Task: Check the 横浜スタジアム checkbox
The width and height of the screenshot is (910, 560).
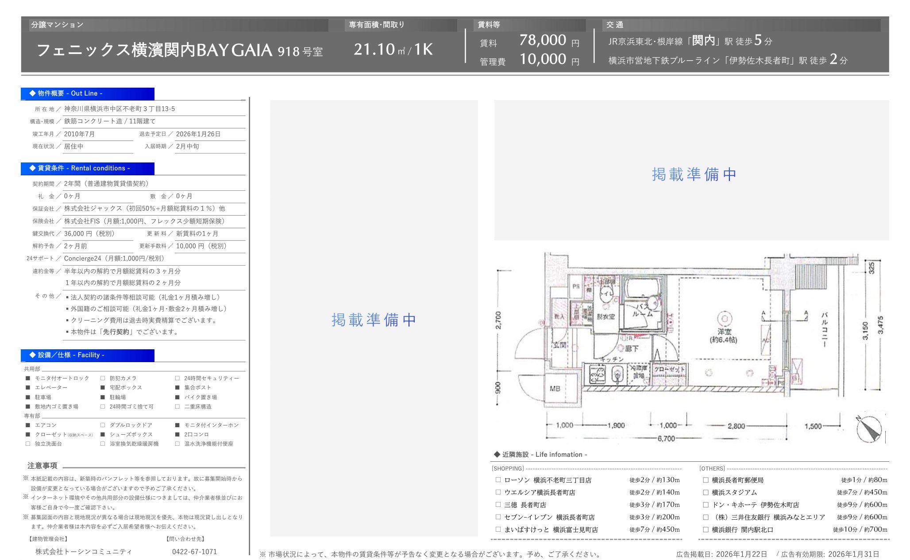Action: tap(706, 492)
